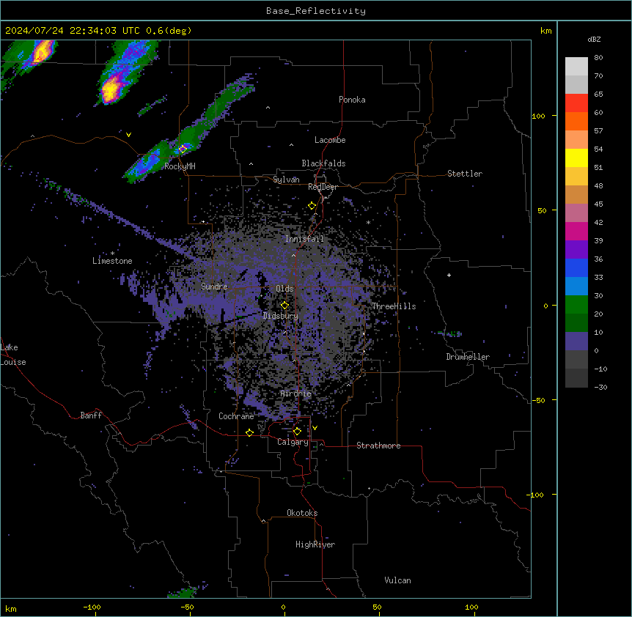This screenshot has height=617, width=632.
Task: Click the yellow V marker east of Calgary
Action: [x=315, y=428]
